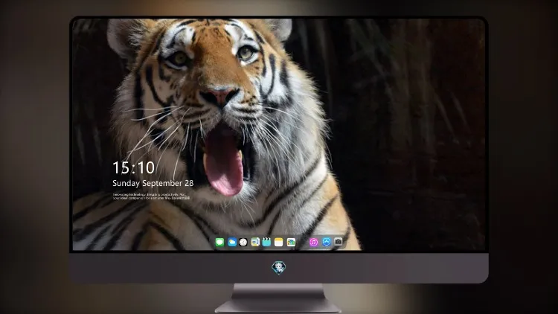Click the logo badge on the monitor chin
The width and height of the screenshot is (558, 314).
pos(279,268)
